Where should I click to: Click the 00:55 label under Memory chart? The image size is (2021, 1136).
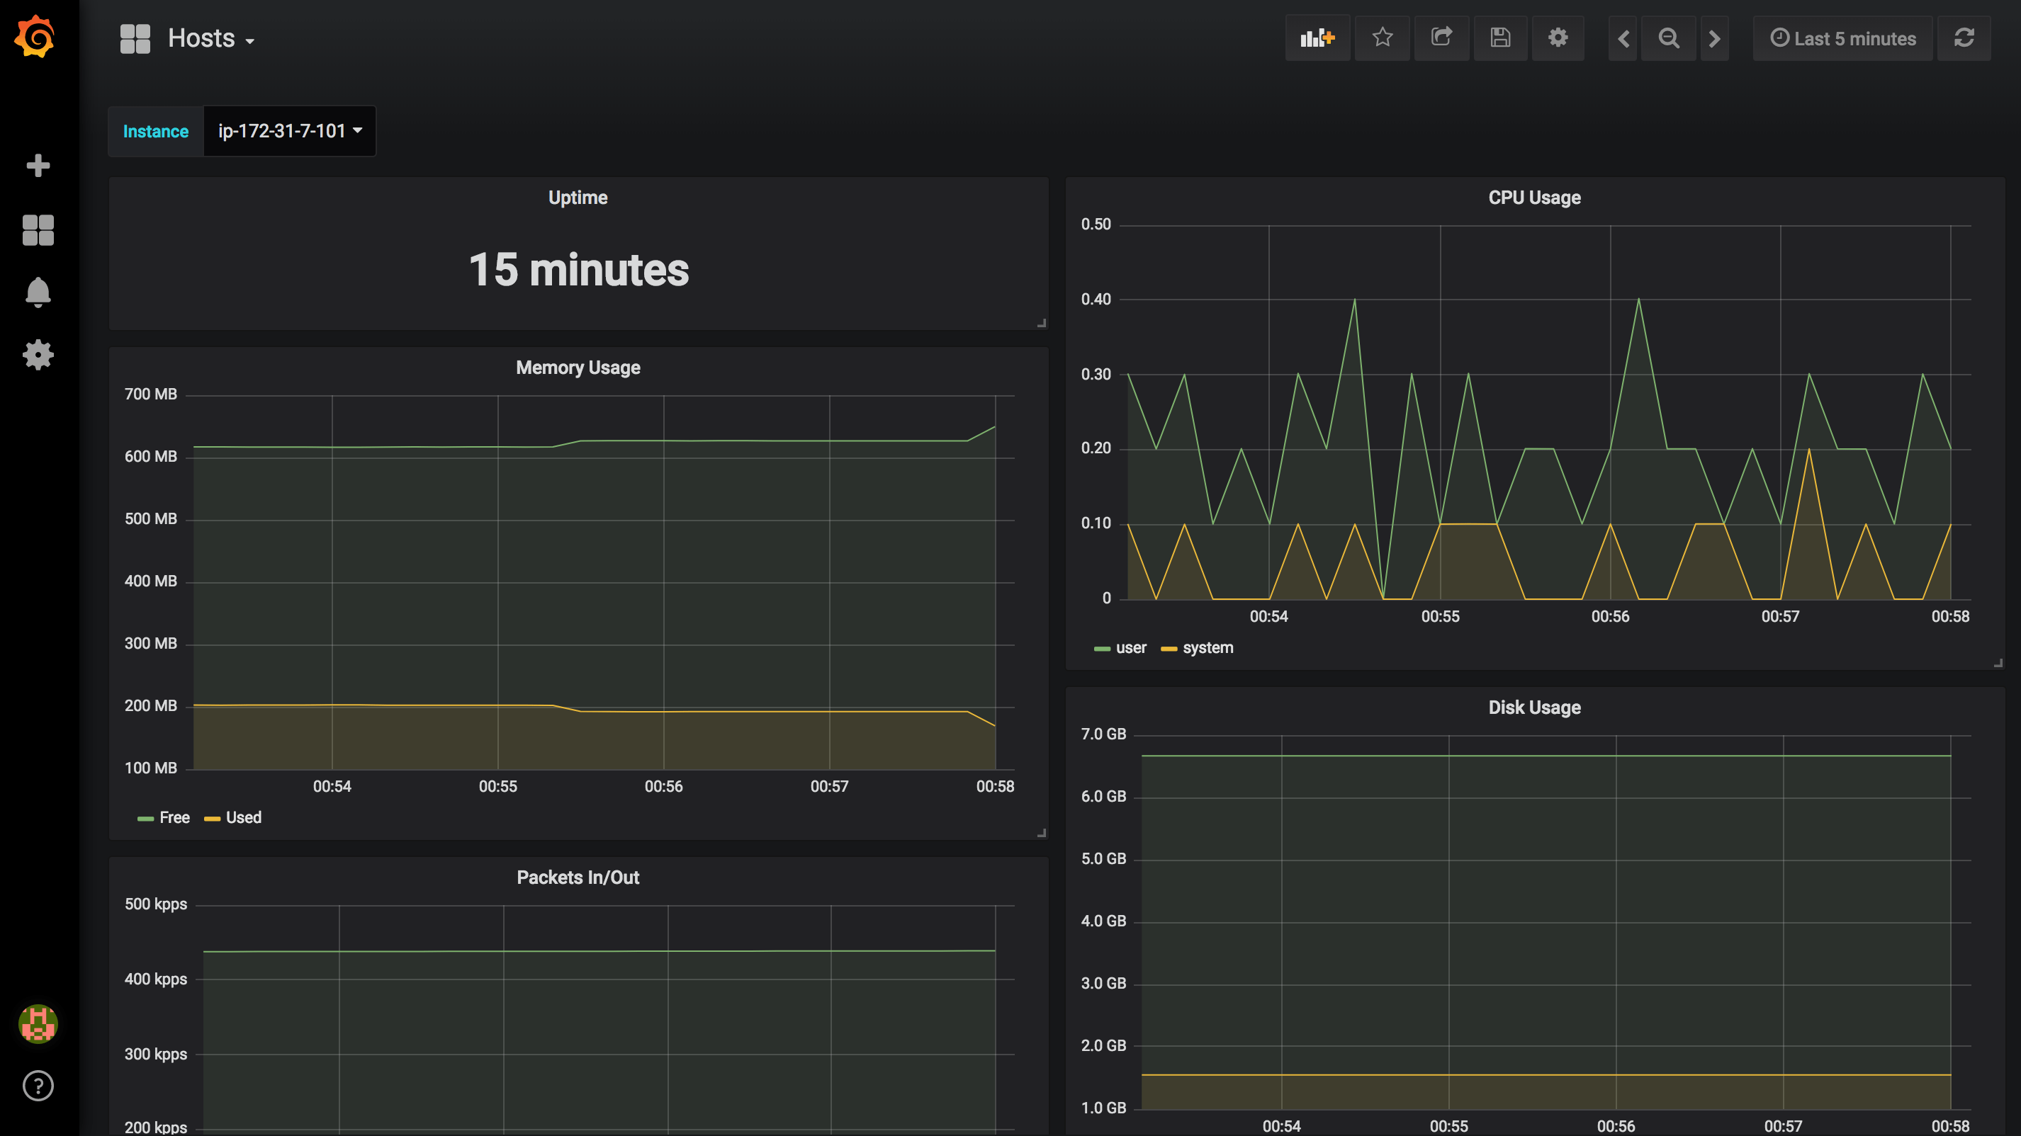(497, 786)
